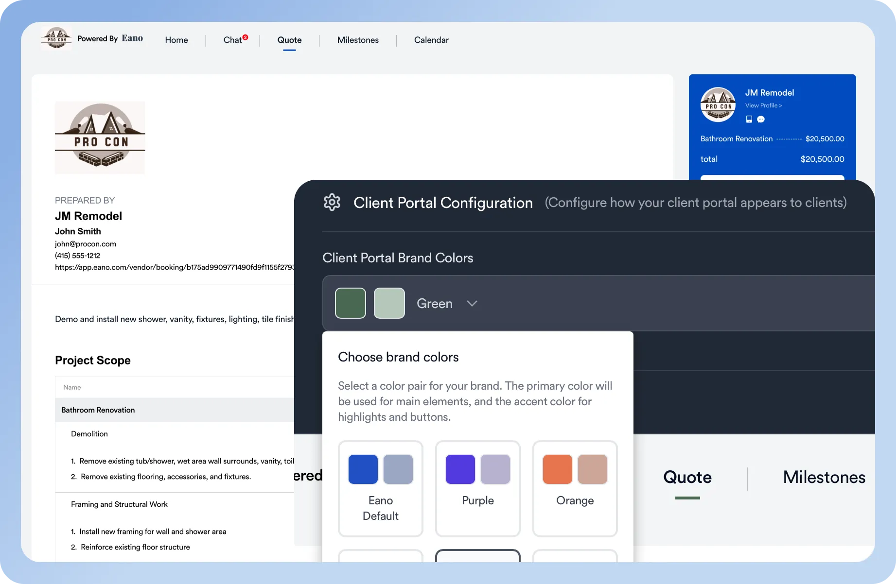Open the Home tab
The width and height of the screenshot is (896, 584).
point(176,40)
